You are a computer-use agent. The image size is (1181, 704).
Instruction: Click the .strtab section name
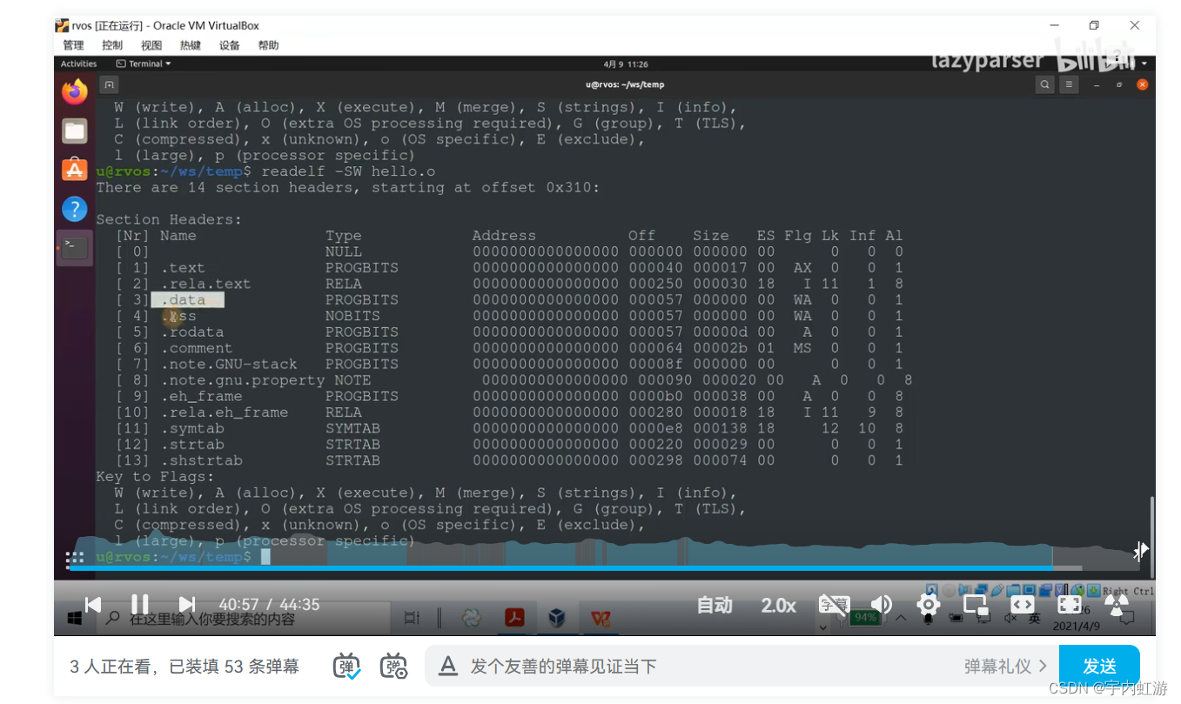point(192,445)
